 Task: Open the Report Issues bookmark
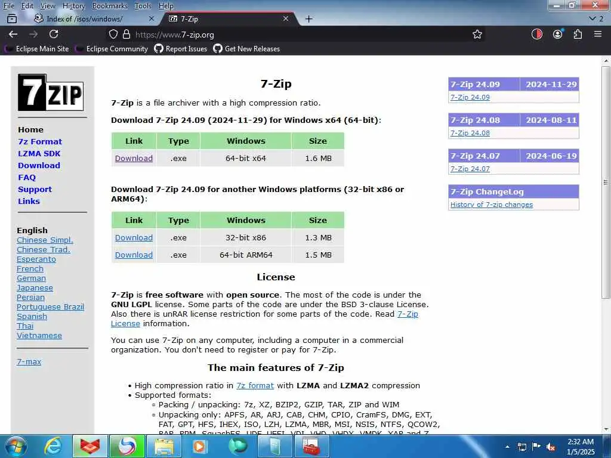pos(181,49)
